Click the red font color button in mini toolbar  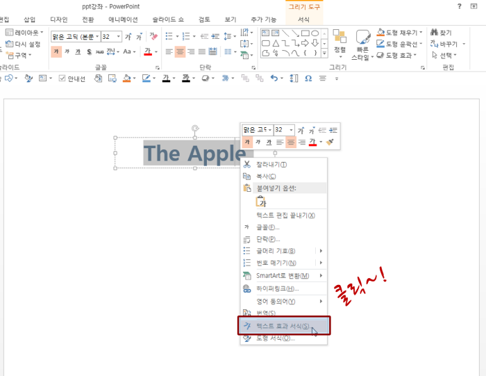312,142
